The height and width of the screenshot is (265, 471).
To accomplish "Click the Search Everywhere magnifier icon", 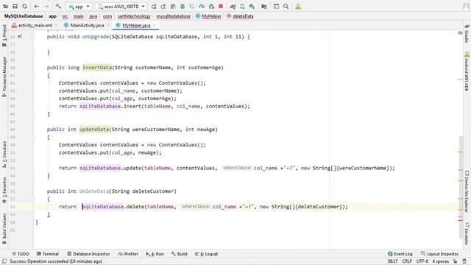I will [x=286, y=7].
